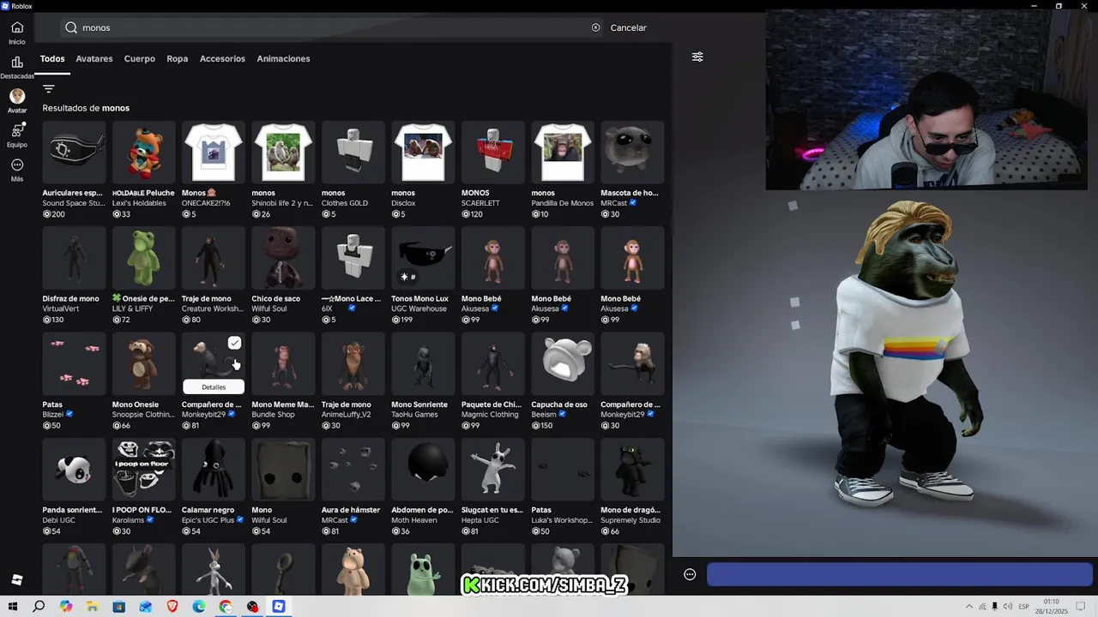
Task: Select the MONOS item by SCAERLETT
Action: 493,153
